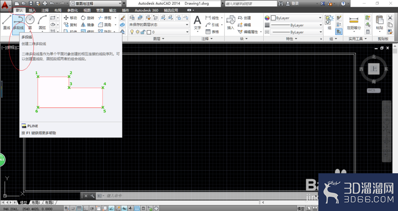
Task: Click the 表格 (Table) tool
Action: 213,32
